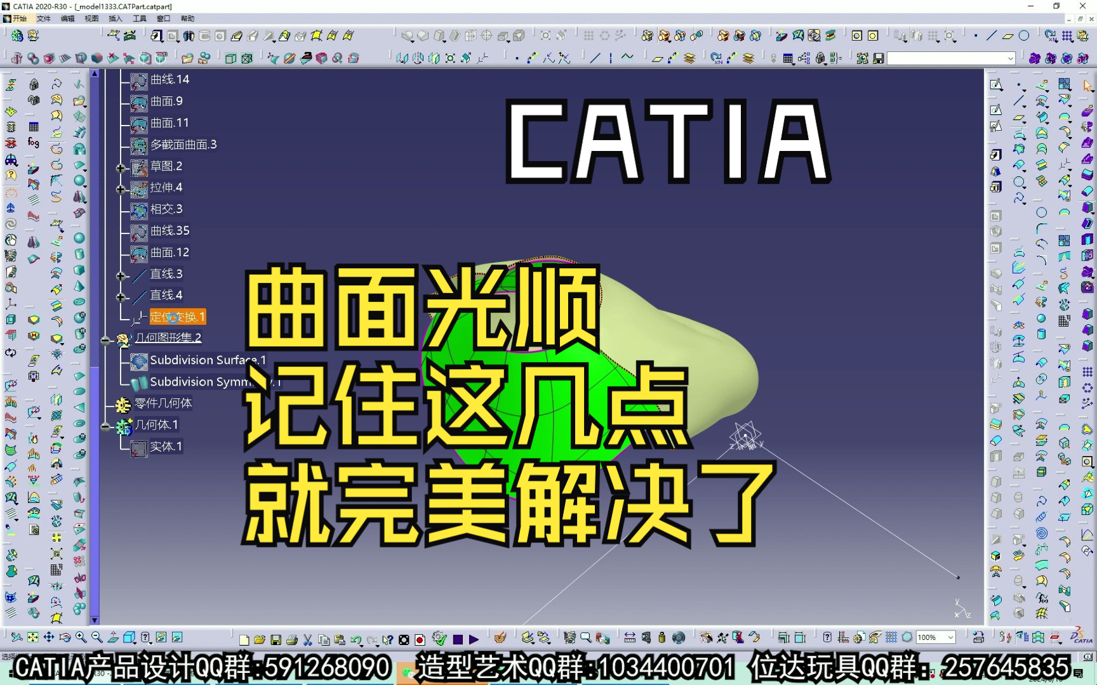The height and width of the screenshot is (685, 1097).
Task: Open the top toolbar combo box arrow
Action: 1010,58
